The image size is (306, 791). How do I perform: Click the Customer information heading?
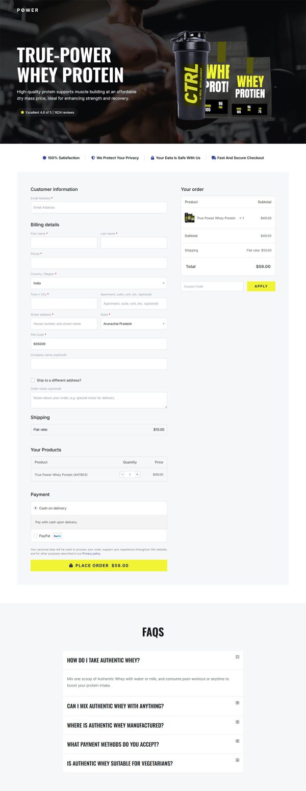(54, 189)
